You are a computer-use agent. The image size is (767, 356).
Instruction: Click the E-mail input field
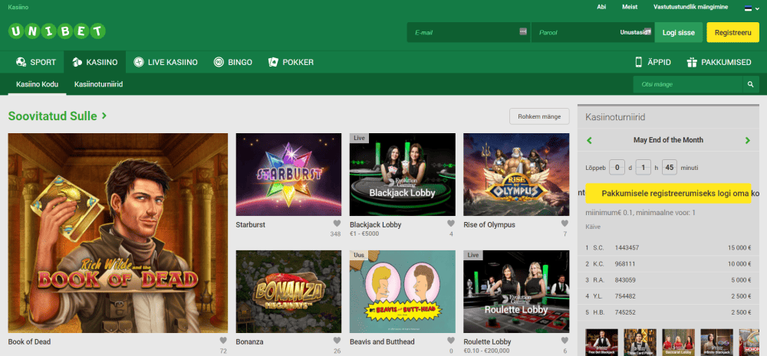[x=464, y=32]
